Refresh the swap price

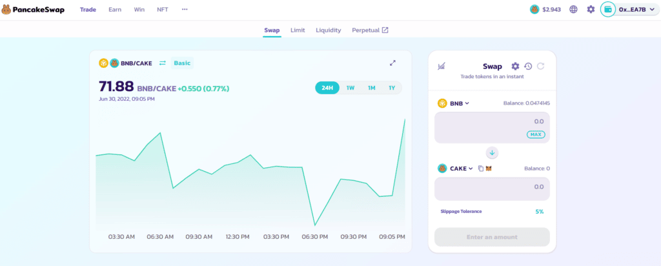(540, 66)
